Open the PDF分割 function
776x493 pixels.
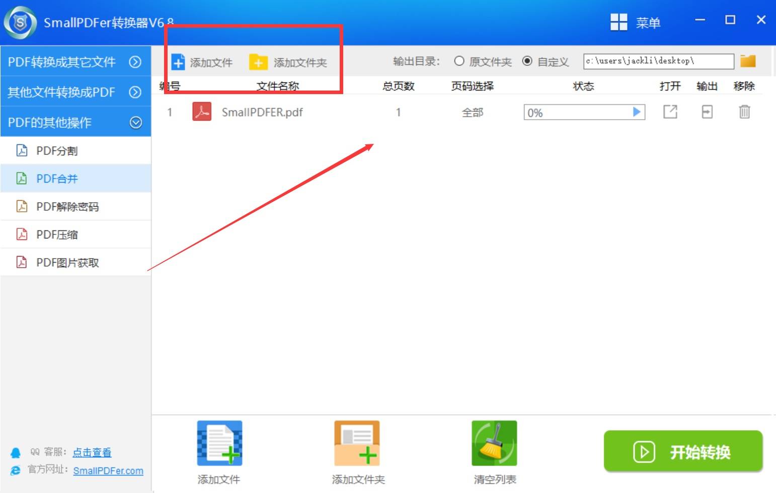point(75,151)
